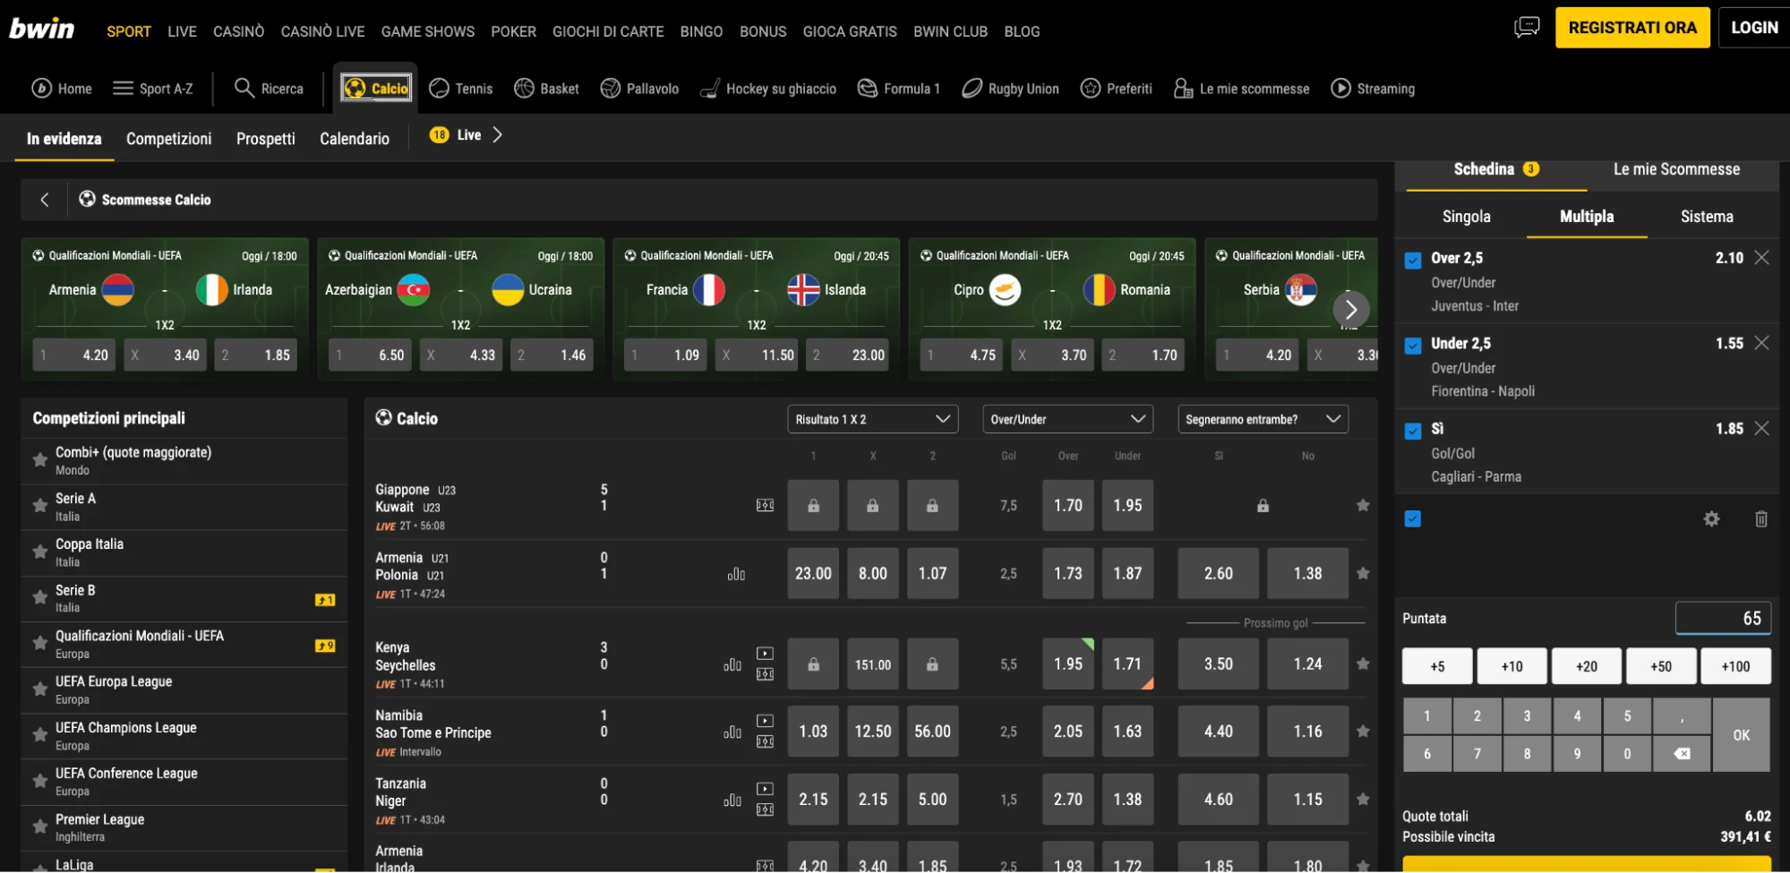
Task: Open the chat messages icon in header
Action: coord(1526,27)
